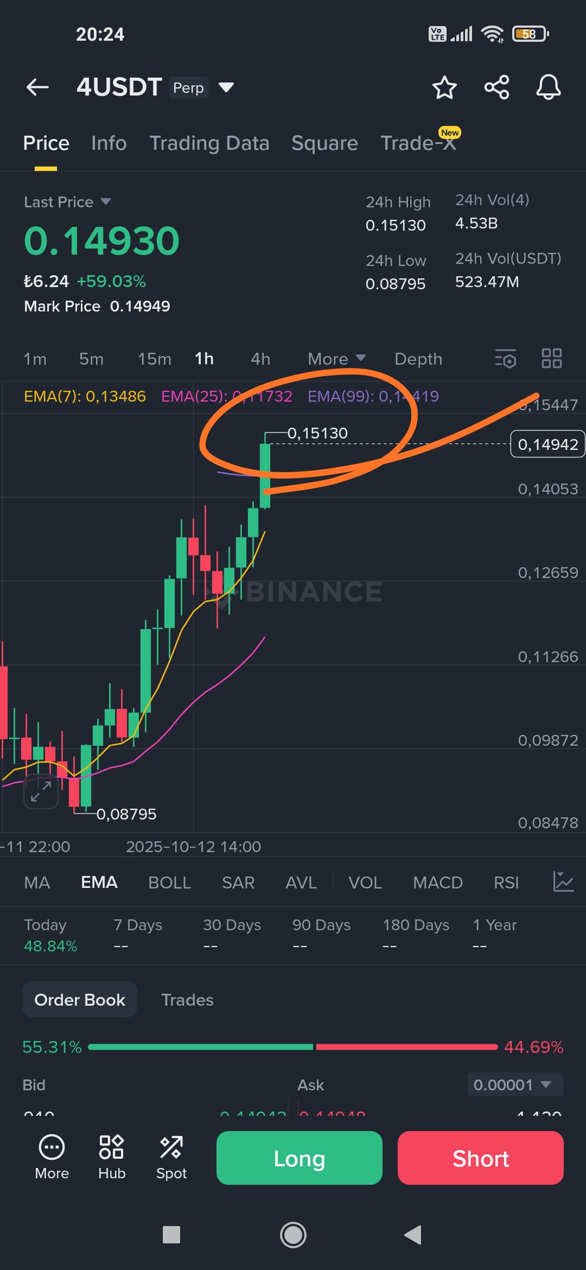Open price alert bell icon
Image resolution: width=586 pixels, height=1270 pixels.
click(x=548, y=87)
